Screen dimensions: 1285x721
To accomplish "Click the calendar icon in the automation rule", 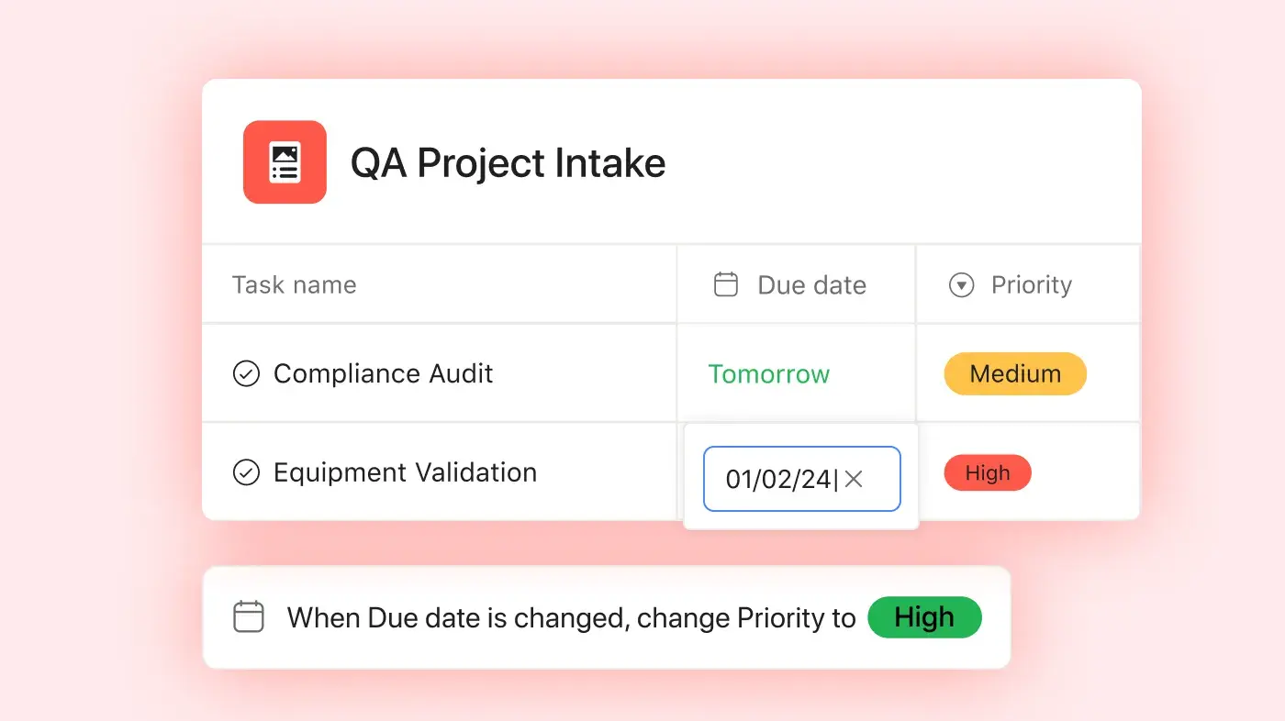I will (249, 616).
